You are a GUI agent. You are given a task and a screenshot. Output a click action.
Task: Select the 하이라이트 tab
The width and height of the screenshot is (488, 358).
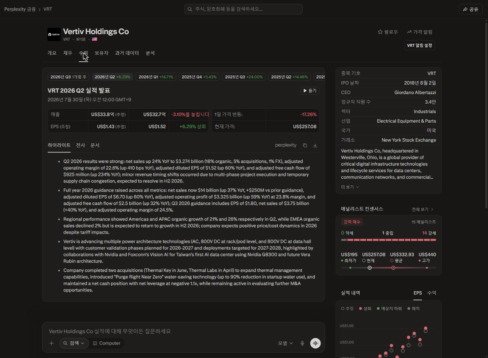pos(59,145)
